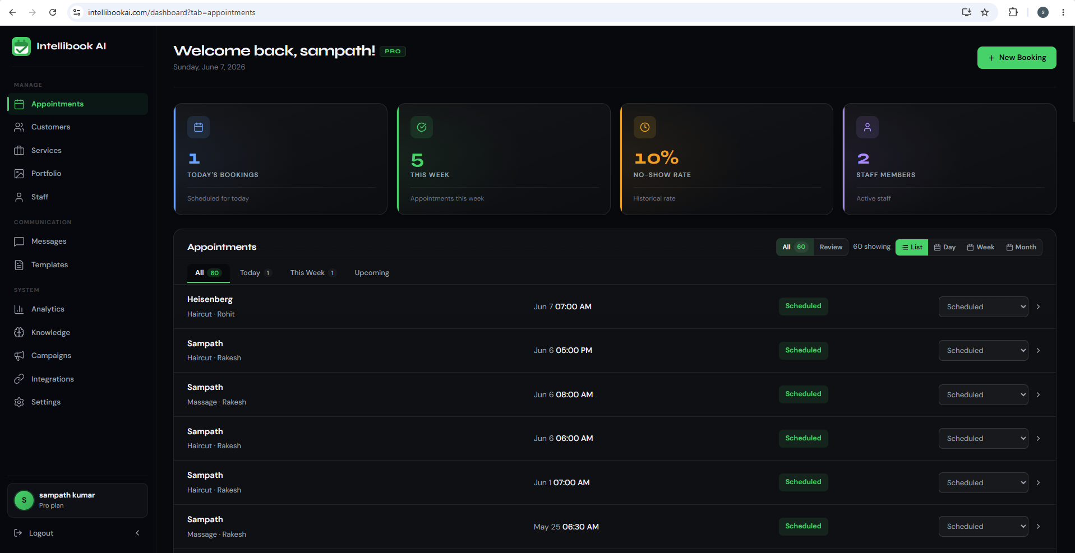Click "Massage · Rakesh" on May 25 row
The width and height of the screenshot is (1075, 553).
click(x=216, y=535)
